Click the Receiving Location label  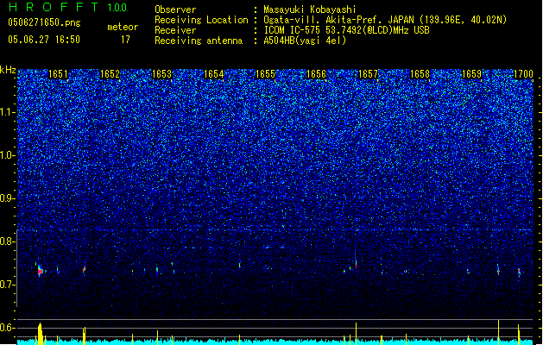click(201, 20)
